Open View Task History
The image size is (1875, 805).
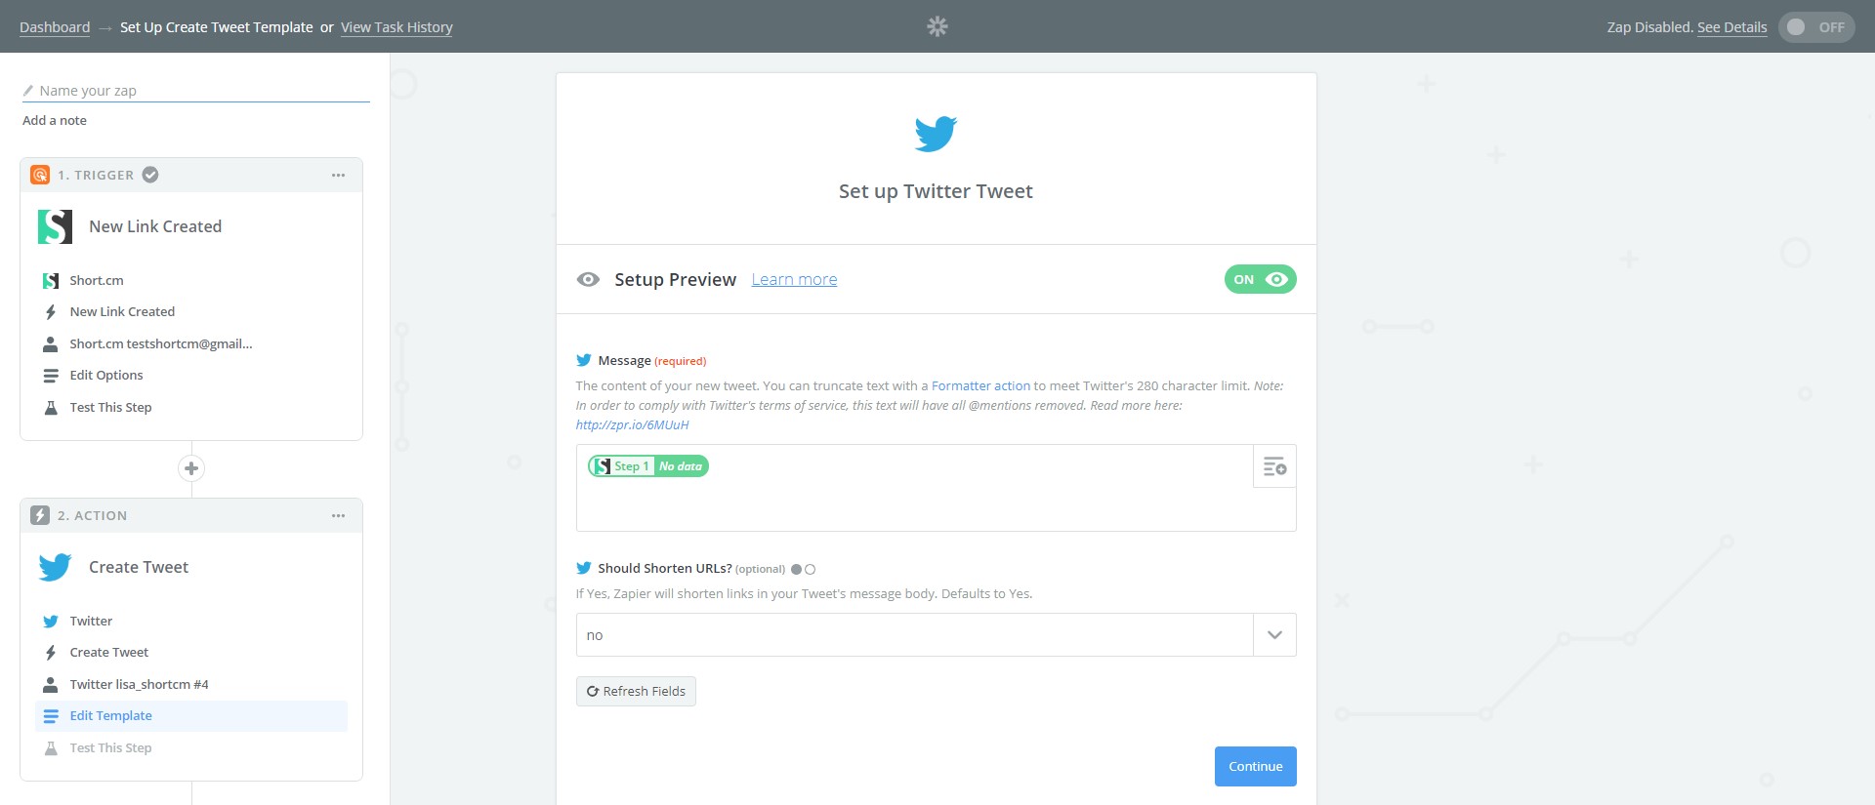coord(396,27)
